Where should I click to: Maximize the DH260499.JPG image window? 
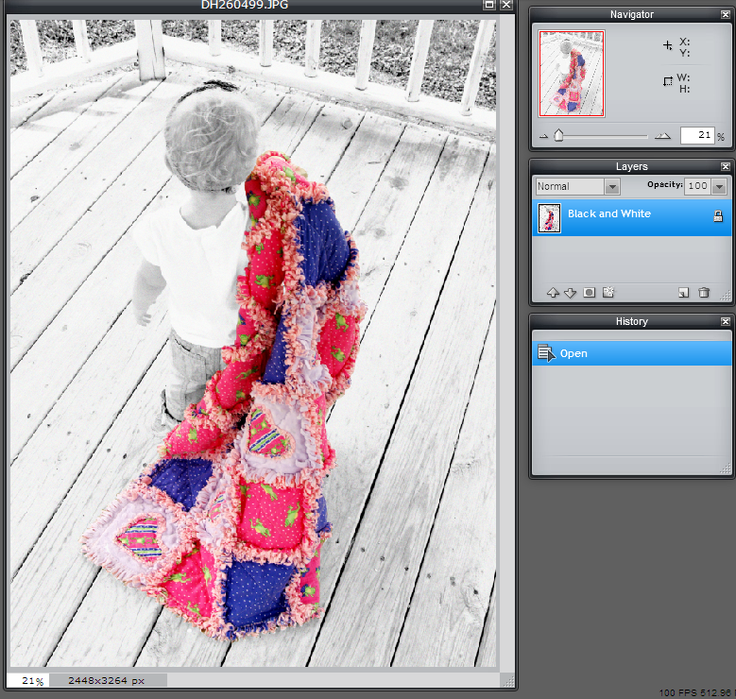point(489,5)
